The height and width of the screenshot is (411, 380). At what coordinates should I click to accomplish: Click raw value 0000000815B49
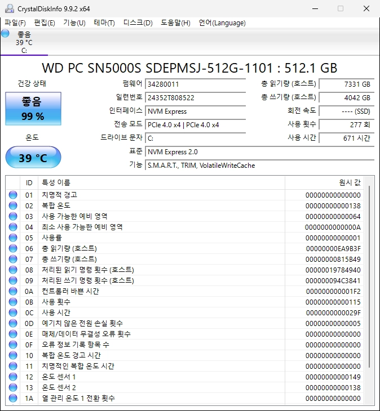[x=333, y=260]
